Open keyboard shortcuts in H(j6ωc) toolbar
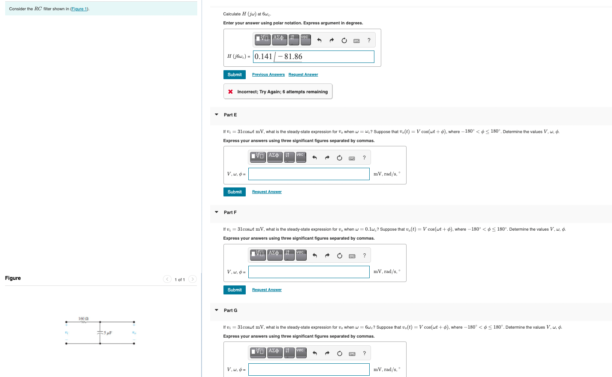 point(356,41)
